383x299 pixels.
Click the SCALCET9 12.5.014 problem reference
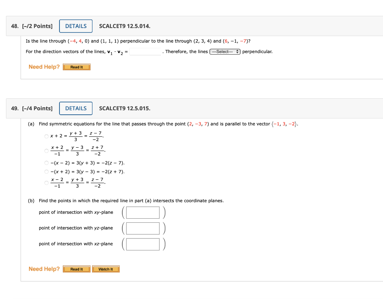tap(125, 26)
